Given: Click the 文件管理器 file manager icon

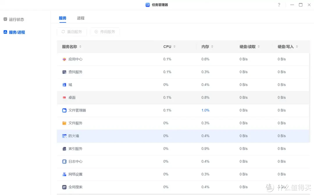Looking at the screenshot, I should coord(64,110).
